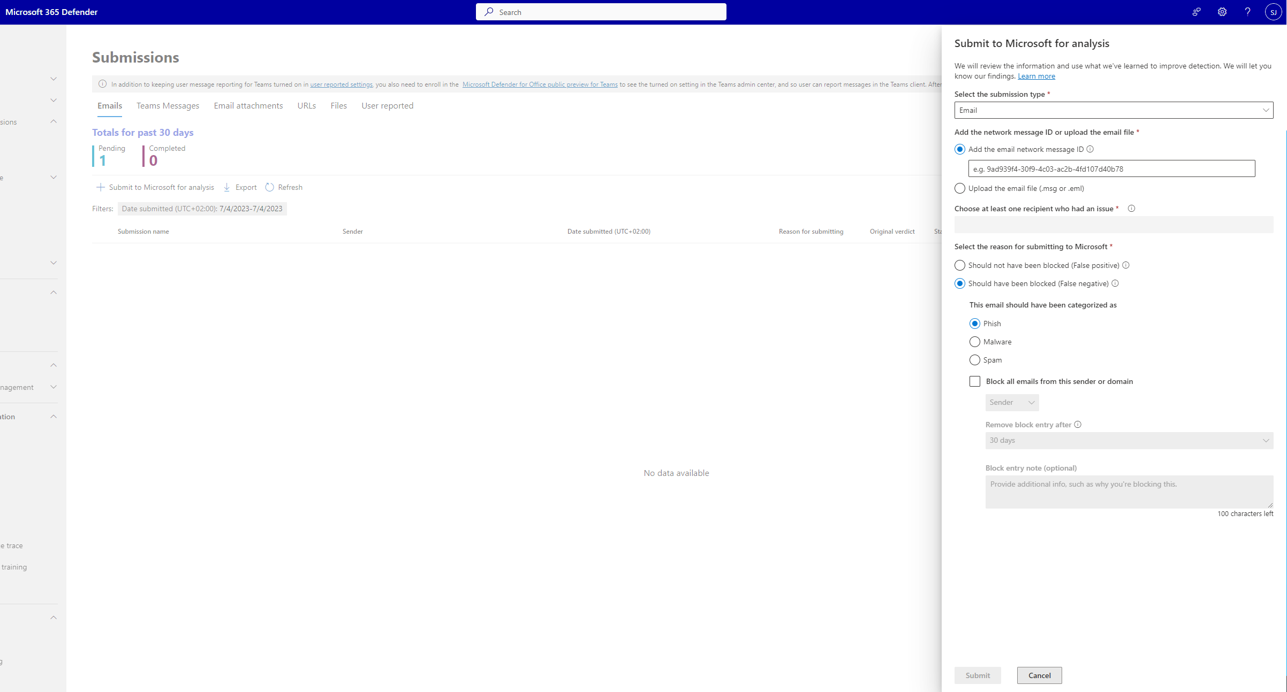Click the plus icon for Submit to Microsoft
This screenshot has width=1287, height=692.
pos(100,187)
